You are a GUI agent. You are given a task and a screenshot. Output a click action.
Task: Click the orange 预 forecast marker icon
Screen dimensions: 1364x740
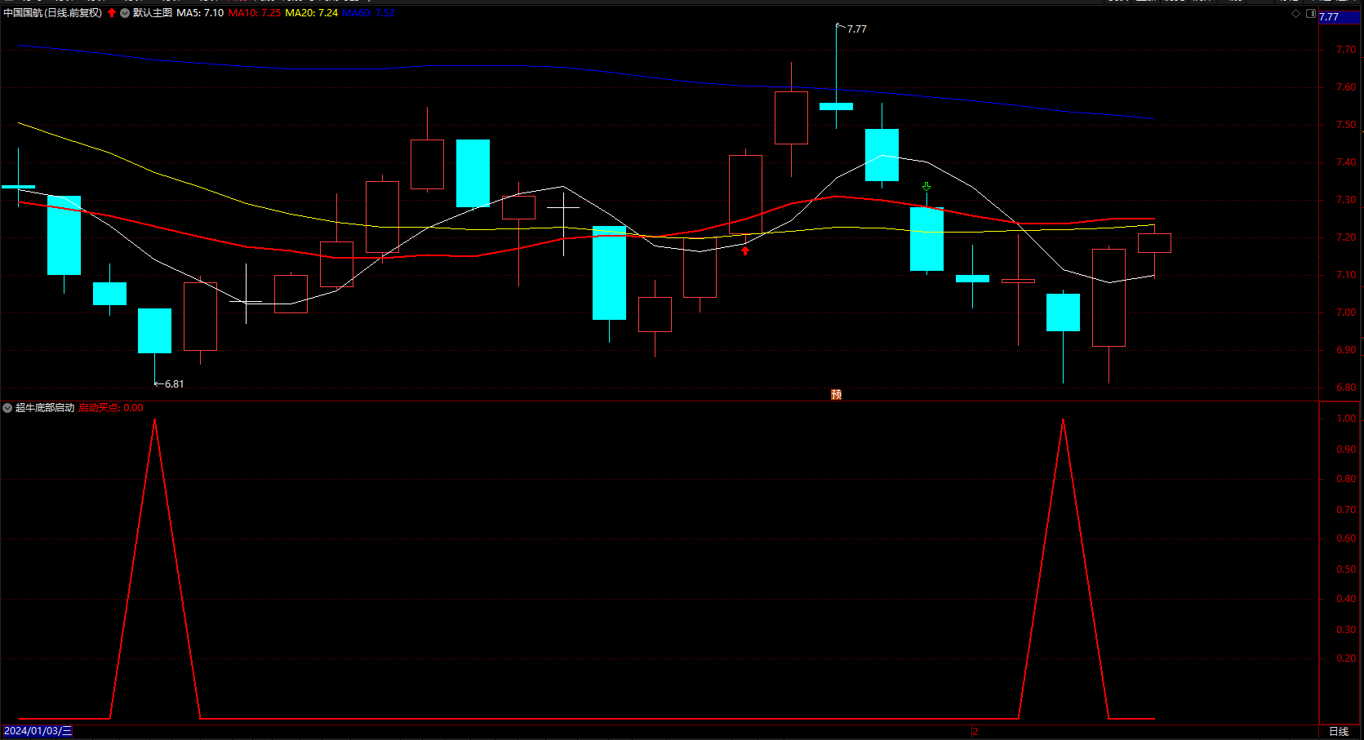pos(836,394)
